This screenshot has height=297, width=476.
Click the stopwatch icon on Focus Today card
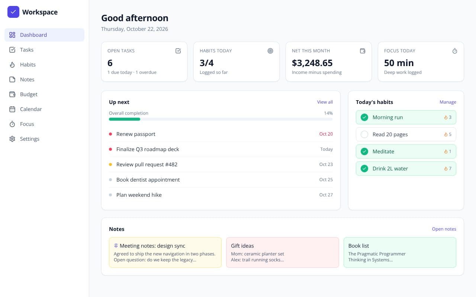pos(455,51)
